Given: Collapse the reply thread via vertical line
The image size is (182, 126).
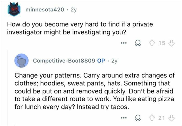Looking at the screenshot, I should 8,88.
